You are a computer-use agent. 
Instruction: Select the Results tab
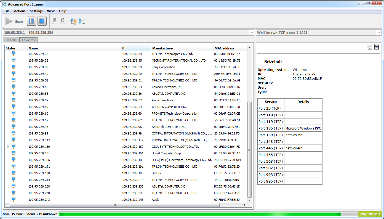11,40
